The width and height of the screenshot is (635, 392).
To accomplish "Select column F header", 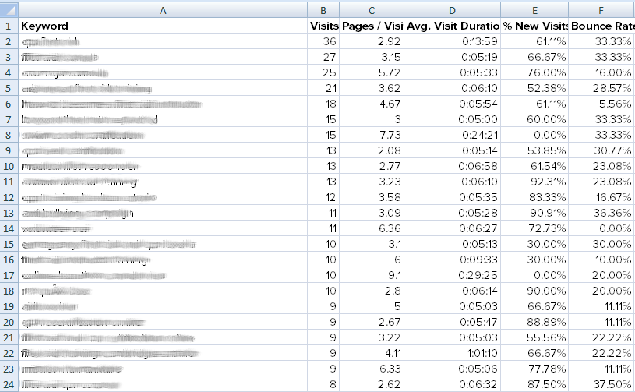I will click(x=601, y=11).
